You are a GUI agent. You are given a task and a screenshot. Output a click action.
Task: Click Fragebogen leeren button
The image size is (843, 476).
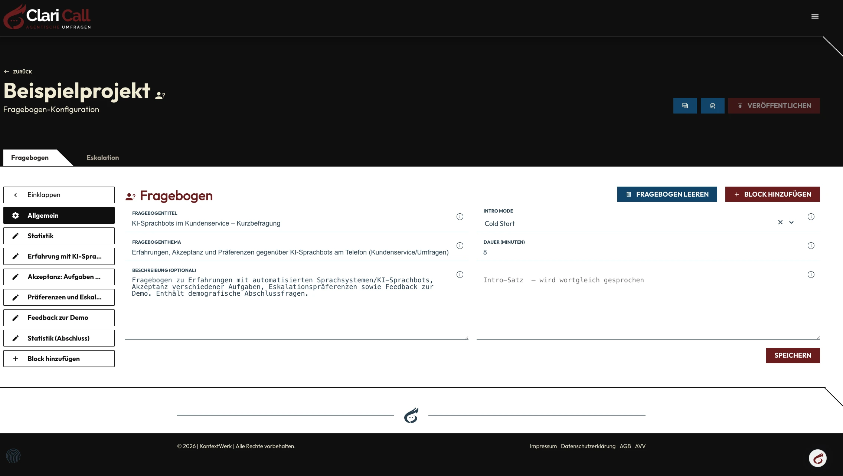coord(667,194)
